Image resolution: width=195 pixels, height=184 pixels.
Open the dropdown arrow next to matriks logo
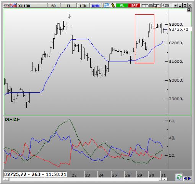tap(175, 5)
